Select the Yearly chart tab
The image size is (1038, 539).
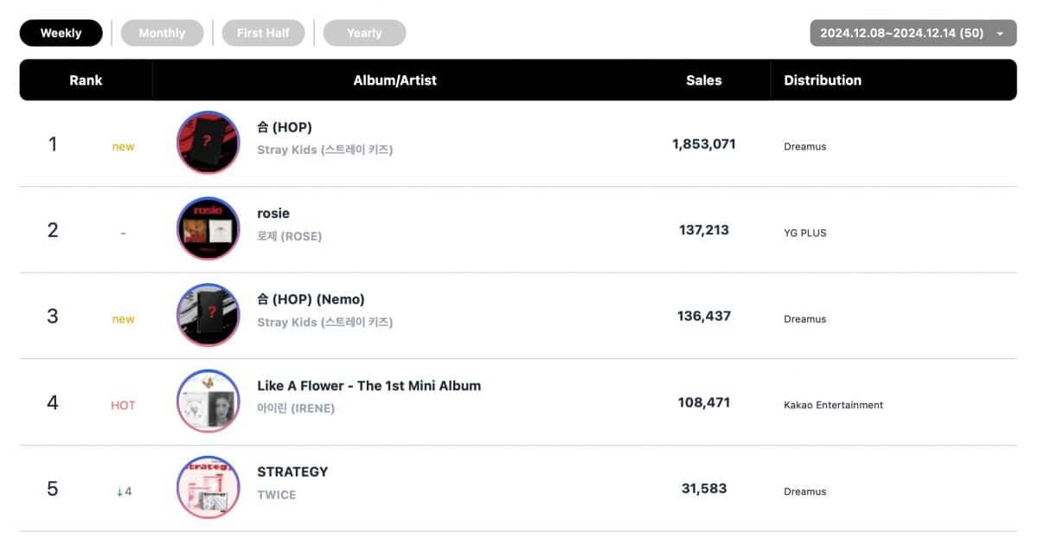click(x=364, y=33)
